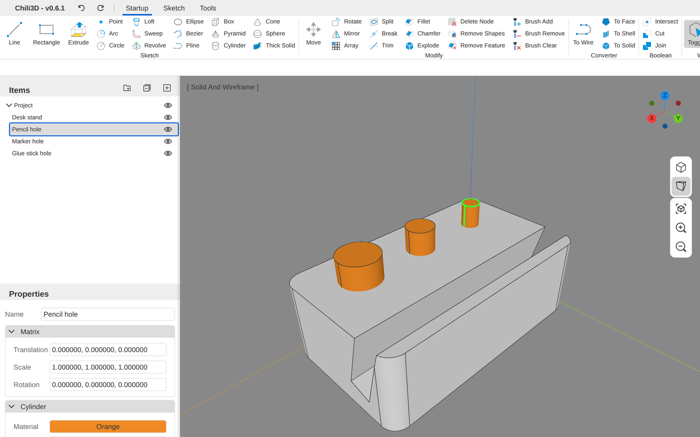Select the Line sketch tool
700x437 pixels.
click(x=14, y=34)
